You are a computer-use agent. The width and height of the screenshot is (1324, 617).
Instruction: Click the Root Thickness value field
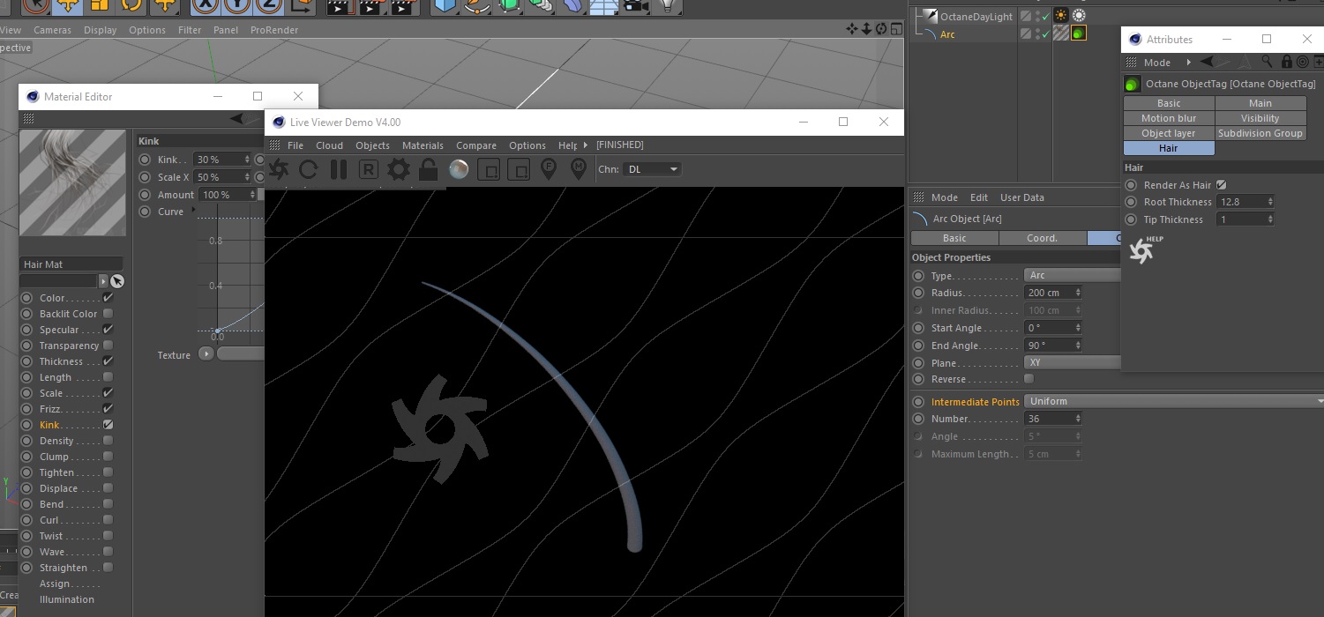[x=1242, y=202]
